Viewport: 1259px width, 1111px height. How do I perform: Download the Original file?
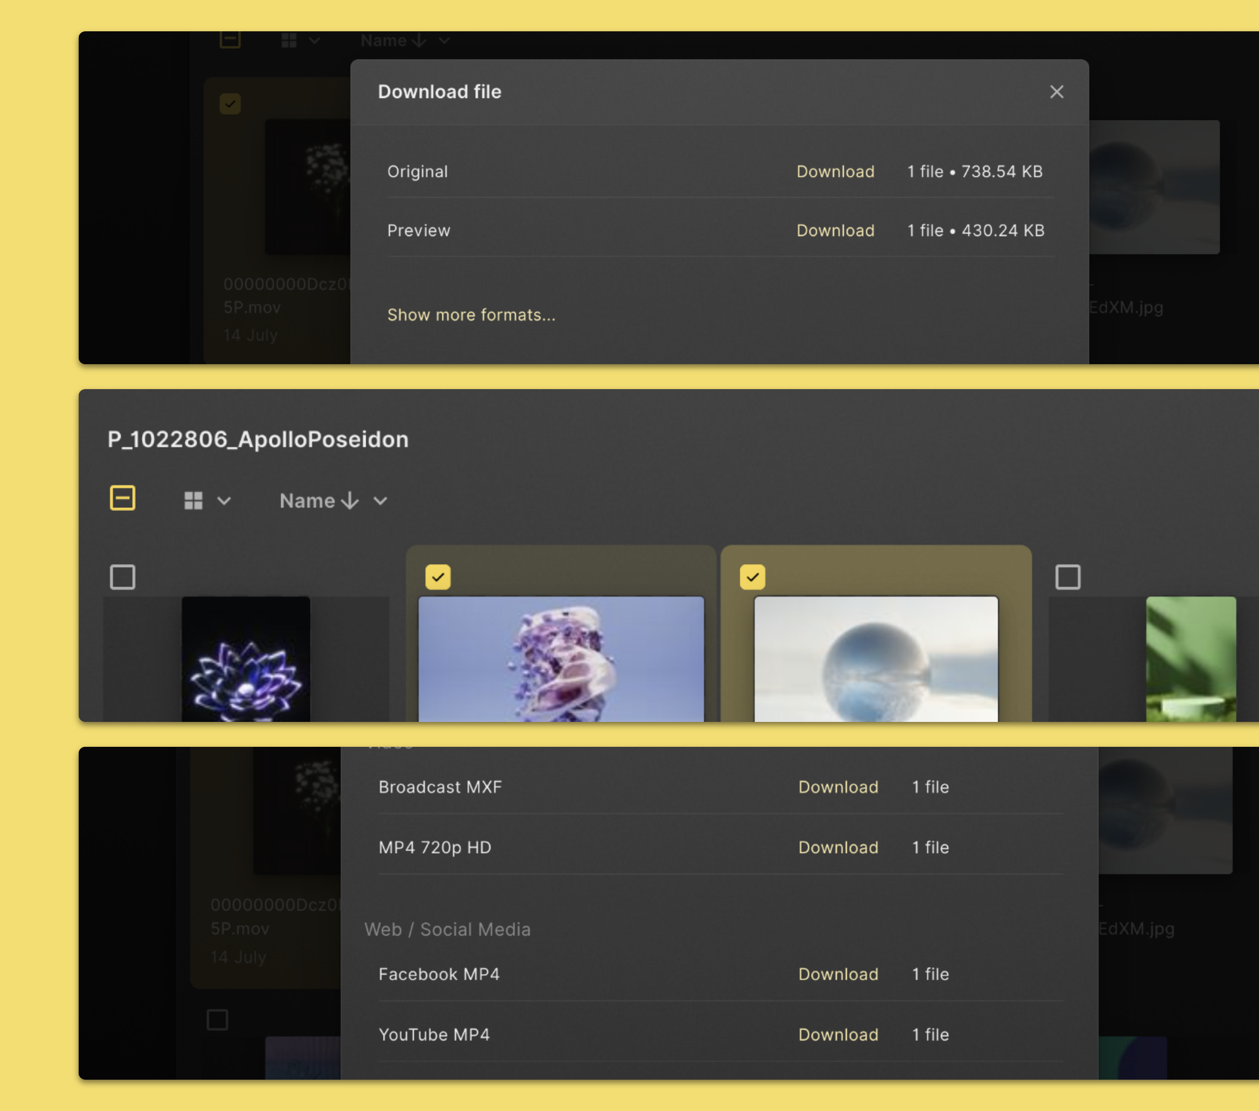coord(835,171)
